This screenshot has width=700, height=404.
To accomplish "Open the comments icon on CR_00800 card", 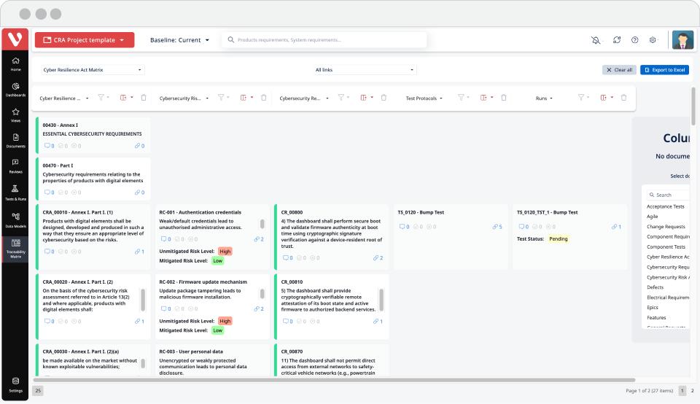I will point(287,258).
